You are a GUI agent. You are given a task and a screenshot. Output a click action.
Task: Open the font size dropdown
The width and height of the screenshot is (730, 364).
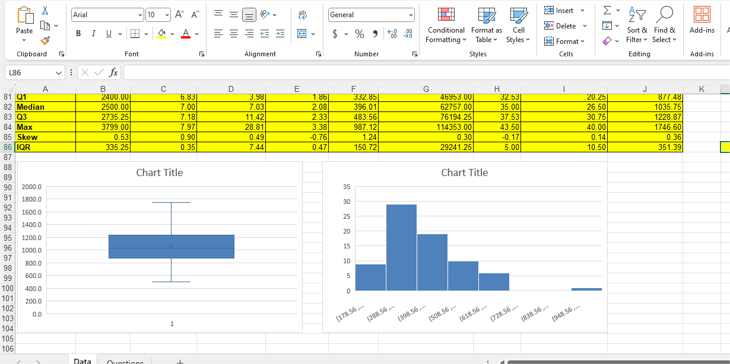[x=167, y=14]
